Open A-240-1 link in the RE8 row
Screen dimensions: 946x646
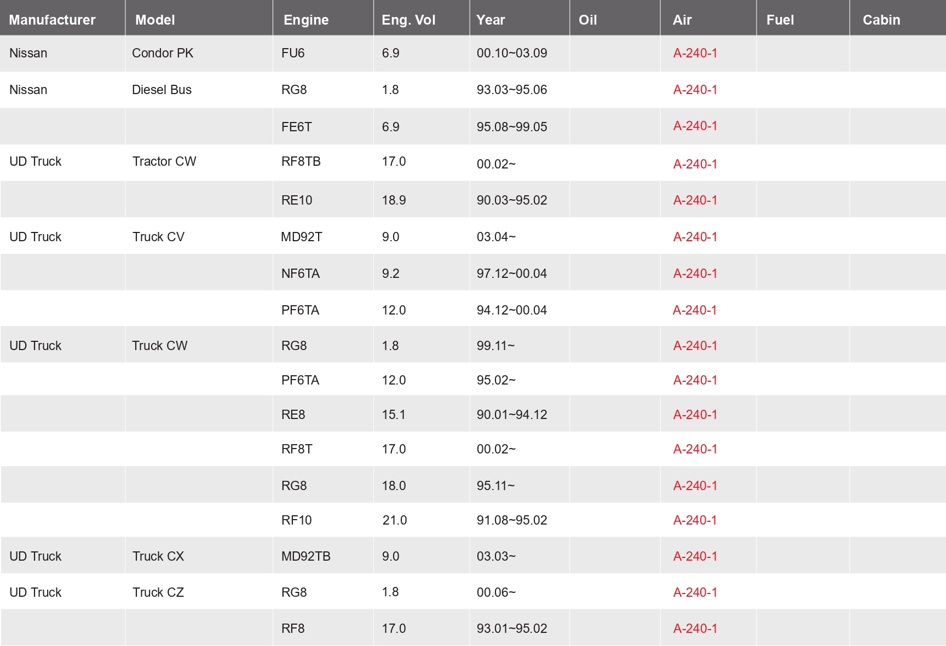coord(695,415)
